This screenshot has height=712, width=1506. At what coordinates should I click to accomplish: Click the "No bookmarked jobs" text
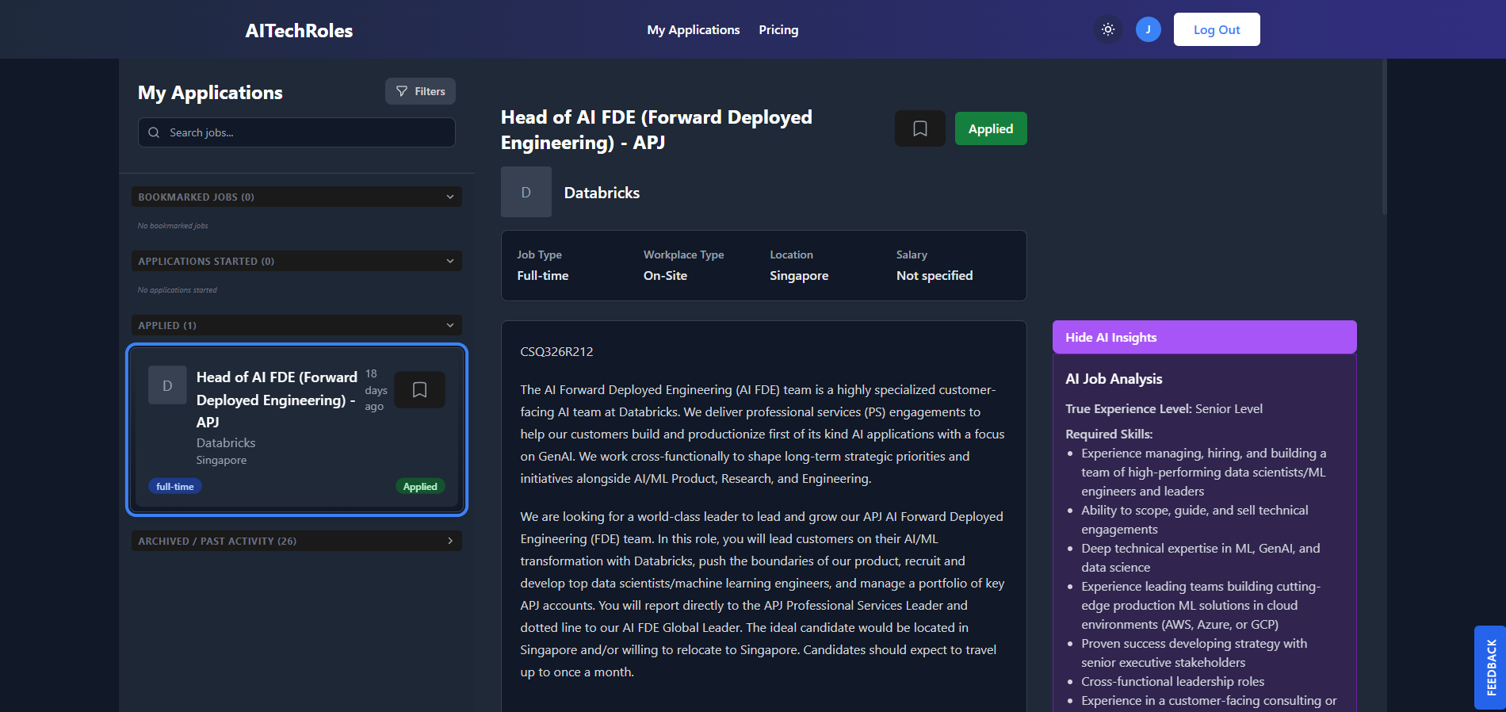tap(173, 226)
